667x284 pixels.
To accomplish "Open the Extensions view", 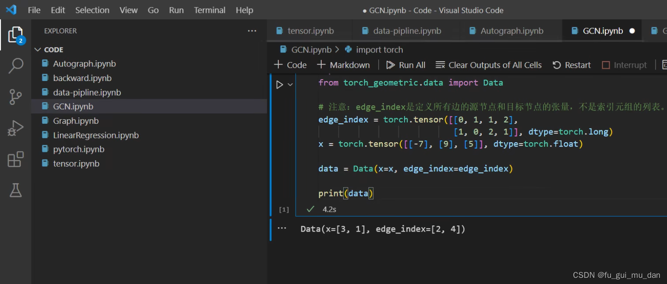I will (15, 159).
